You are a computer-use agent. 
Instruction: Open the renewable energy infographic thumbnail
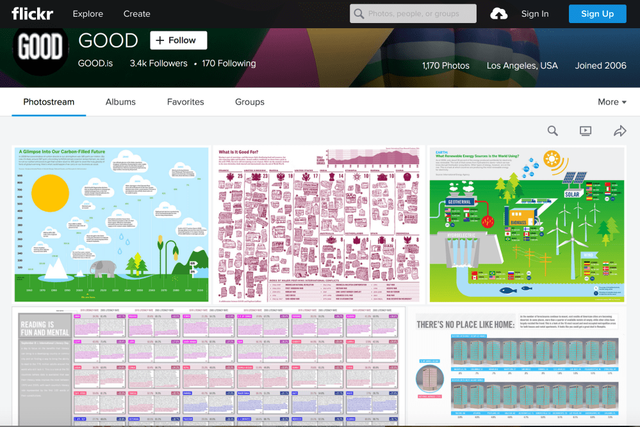click(526, 224)
